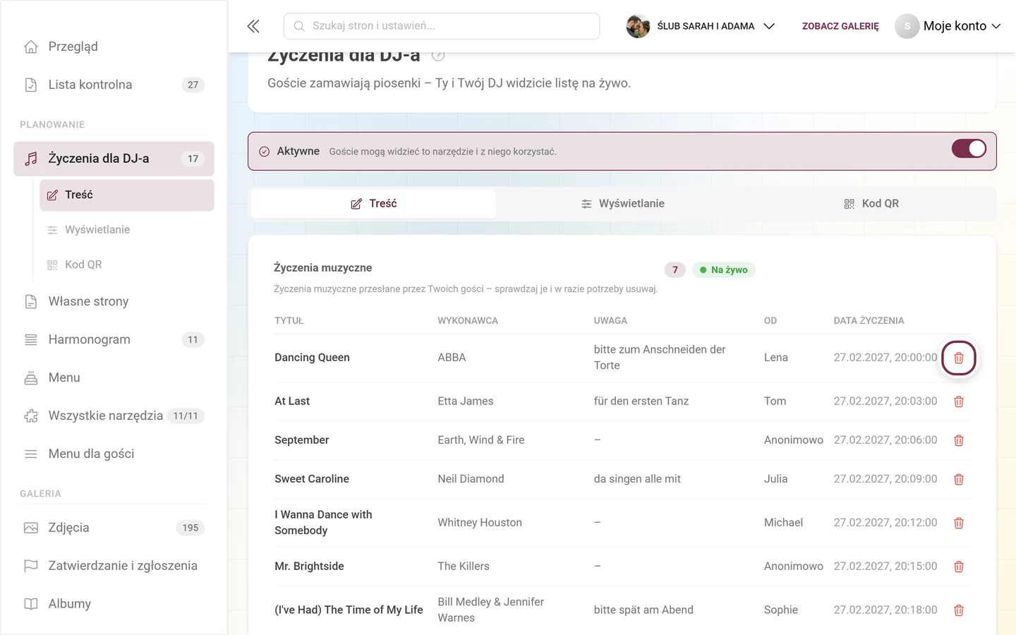Expand the Moje konto account menu
This screenshot has width=1016, height=635.
(x=948, y=26)
